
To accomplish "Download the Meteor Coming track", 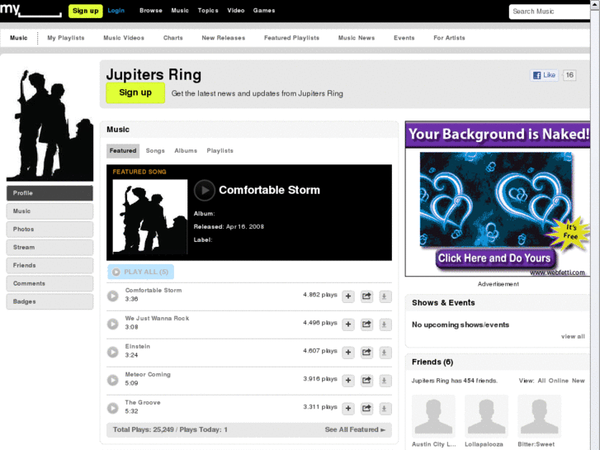I will [x=385, y=381].
